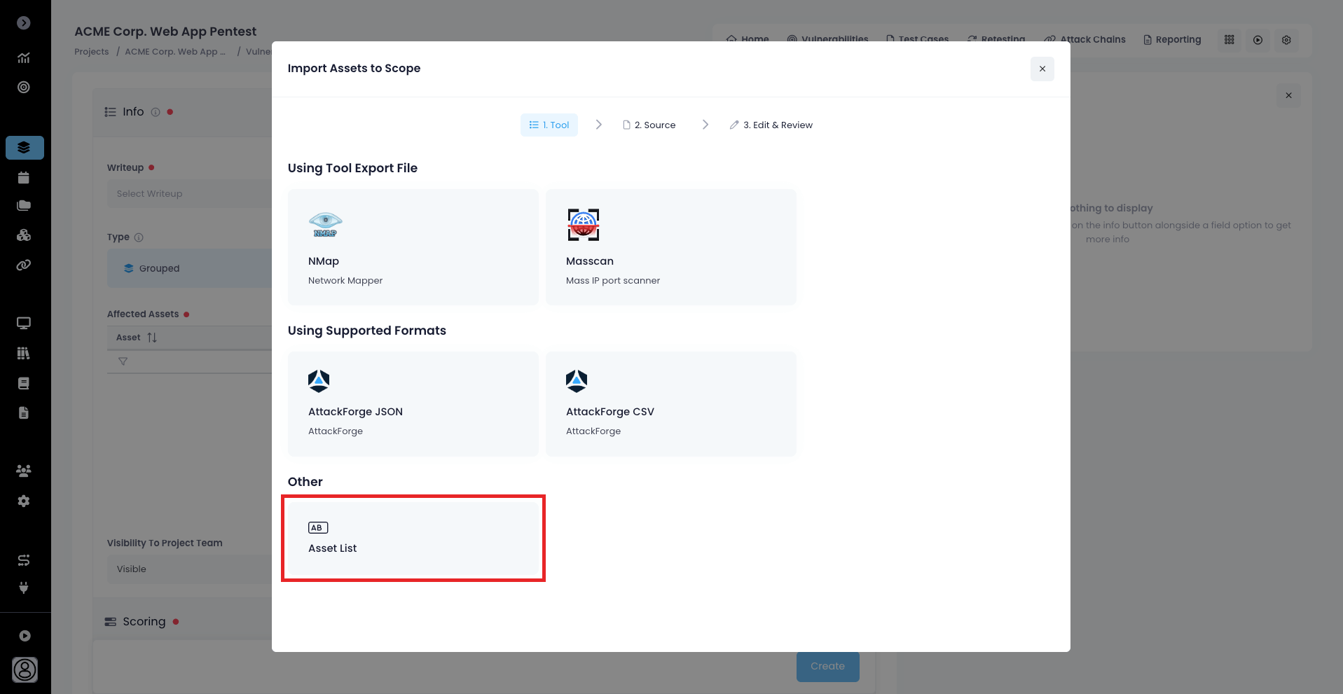Open the Visibility To Project Team dropdown

(x=189, y=569)
